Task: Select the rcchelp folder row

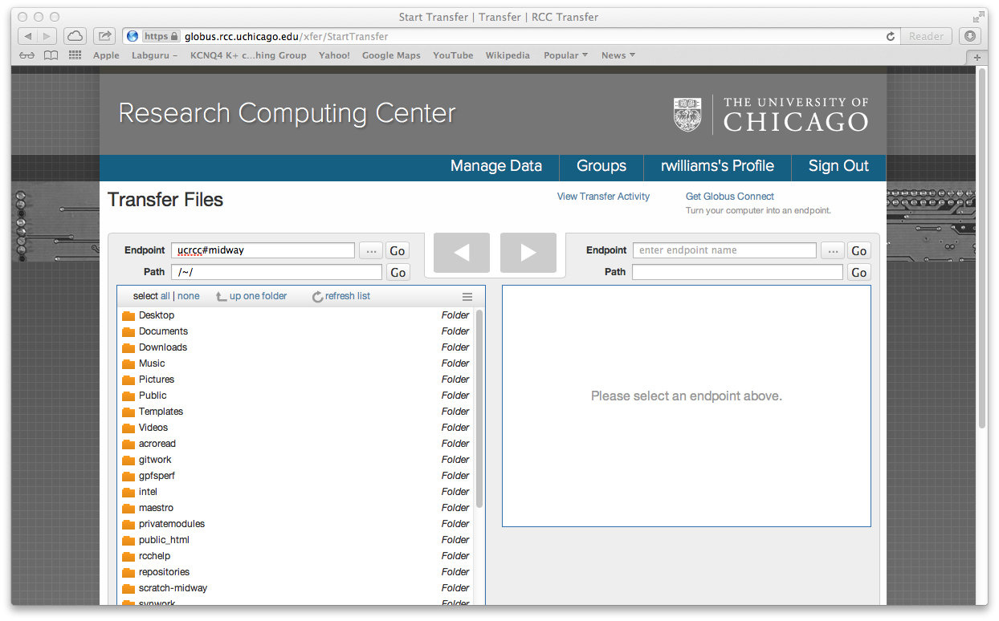Action: click(x=296, y=556)
